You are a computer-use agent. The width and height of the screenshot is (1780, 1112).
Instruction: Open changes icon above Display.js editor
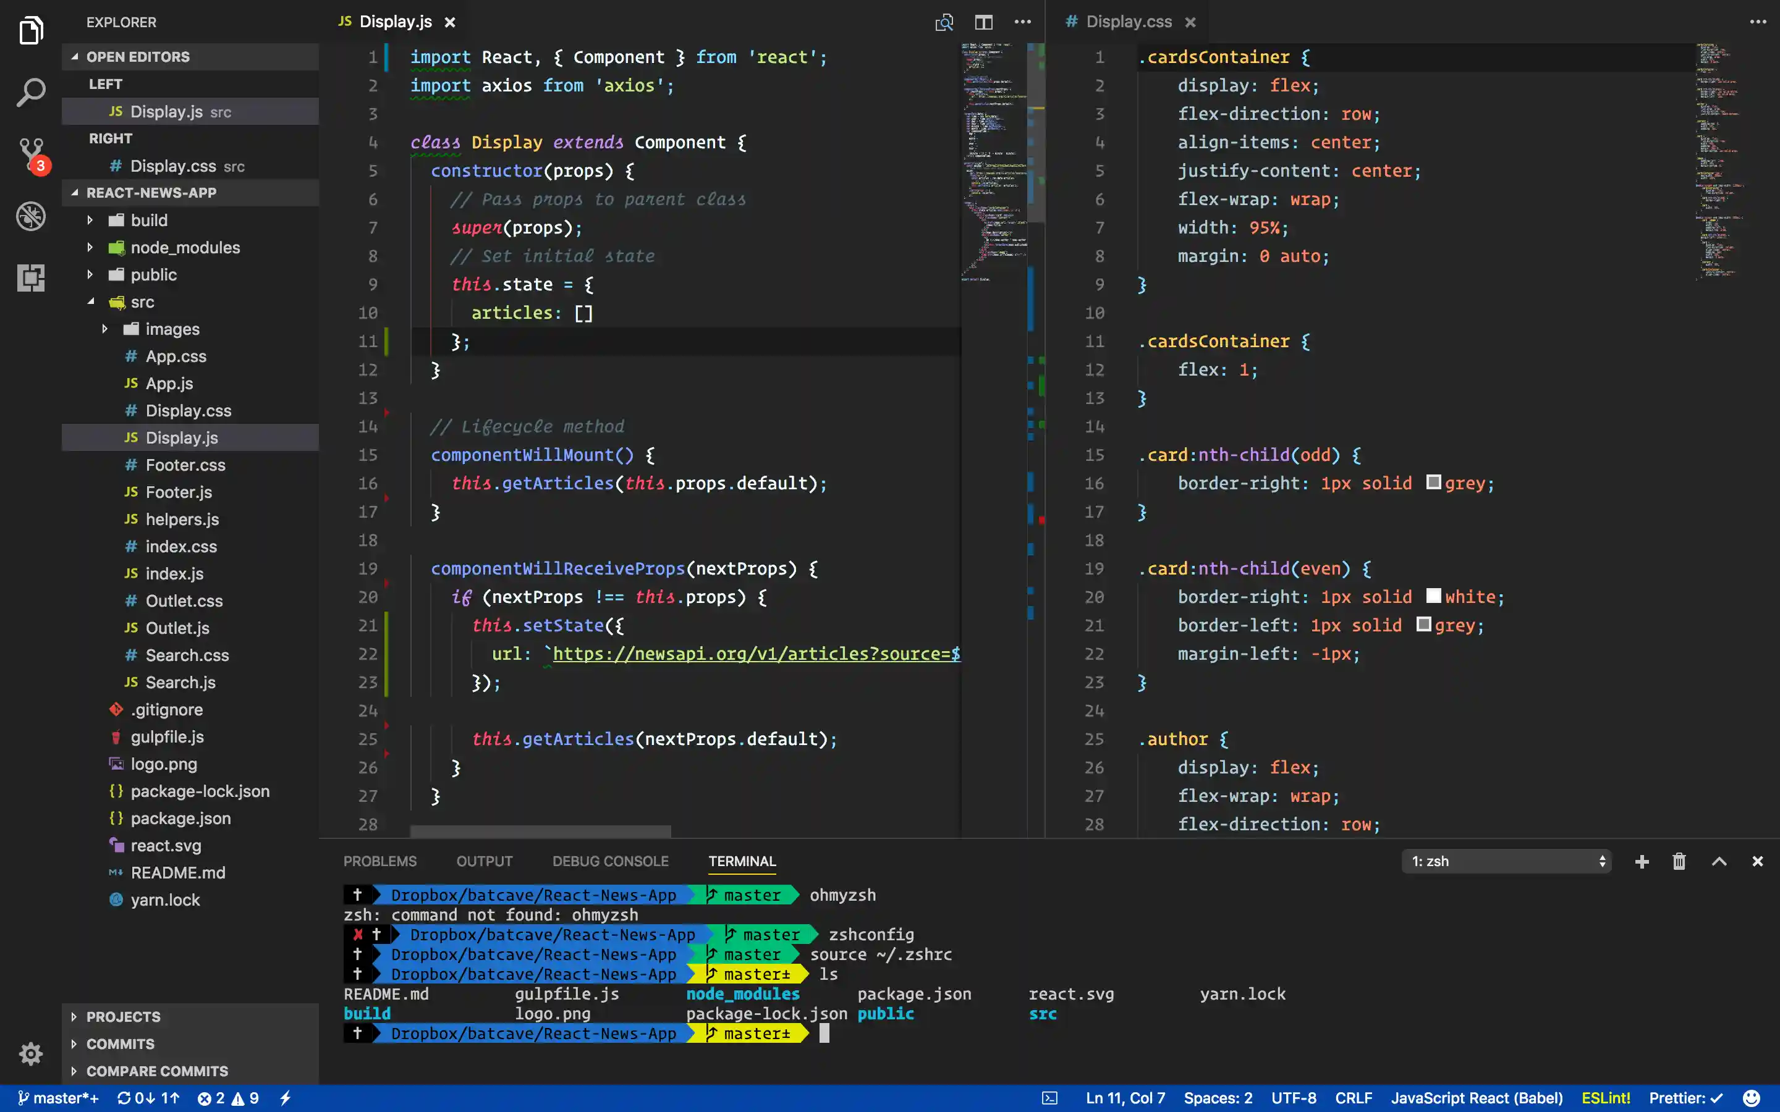[x=944, y=22]
